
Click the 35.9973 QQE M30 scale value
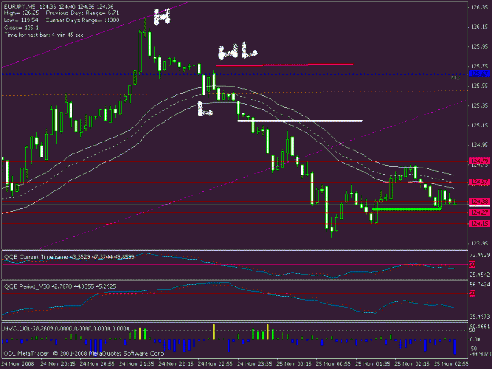(x=479, y=316)
